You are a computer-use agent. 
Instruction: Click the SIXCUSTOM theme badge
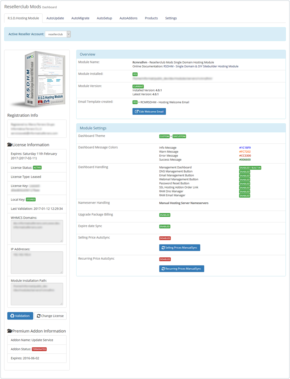[179, 136]
